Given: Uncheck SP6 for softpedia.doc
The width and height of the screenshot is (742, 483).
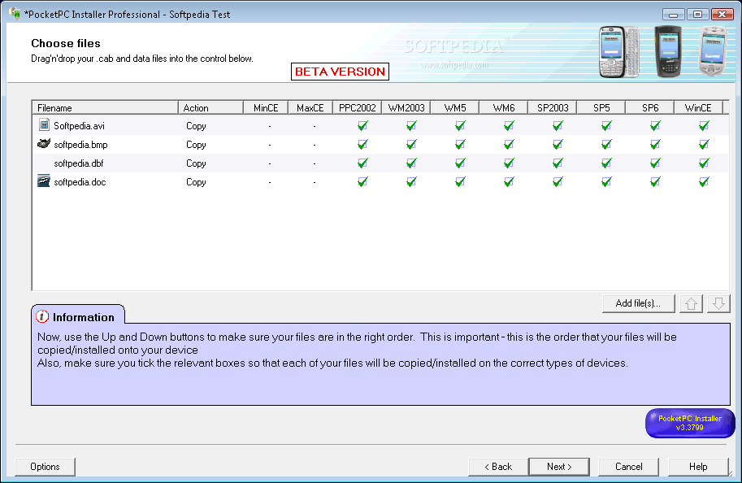Looking at the screenshot, I should (655, 182).
